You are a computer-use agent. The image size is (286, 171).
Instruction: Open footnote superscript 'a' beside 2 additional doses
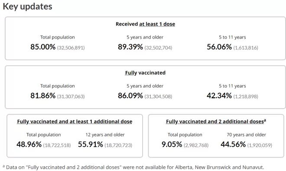(265, 120)
